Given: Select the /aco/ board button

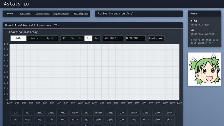Looking at the screenshot, I should pyautogui.click(x=39, y=113).
